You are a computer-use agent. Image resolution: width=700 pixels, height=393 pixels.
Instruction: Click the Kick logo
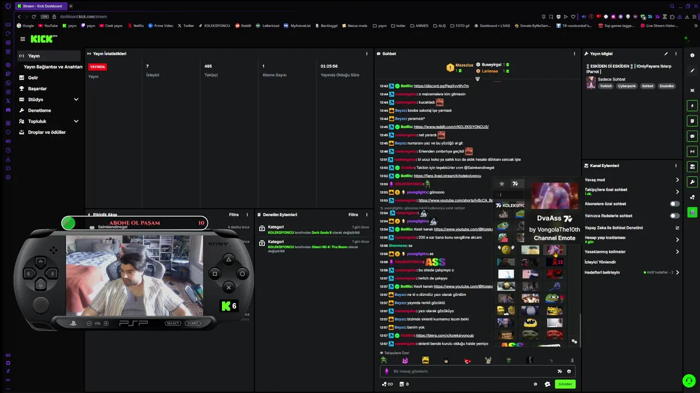pos(43,39)
